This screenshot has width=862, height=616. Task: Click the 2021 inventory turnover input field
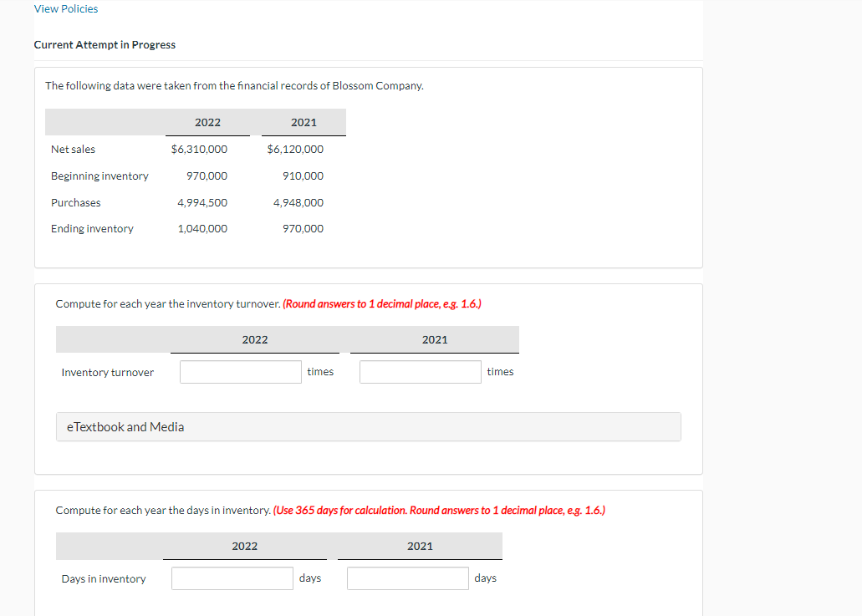click(x=420, y=371)
